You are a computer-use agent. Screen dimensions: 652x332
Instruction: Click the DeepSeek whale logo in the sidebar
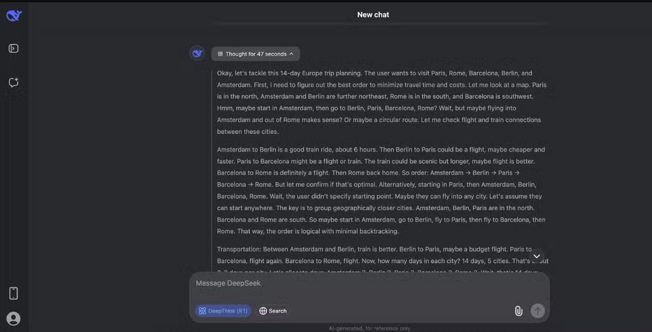point(14,16)
